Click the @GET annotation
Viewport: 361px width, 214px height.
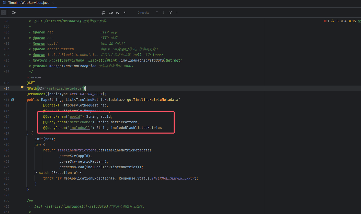31,83
